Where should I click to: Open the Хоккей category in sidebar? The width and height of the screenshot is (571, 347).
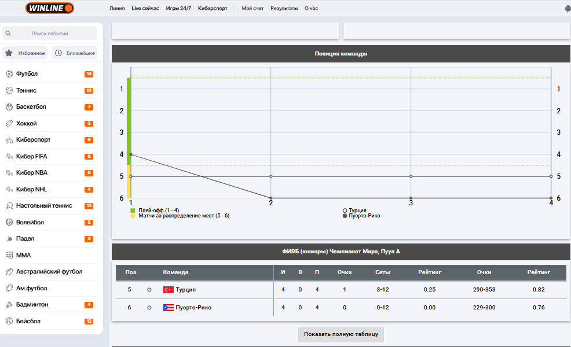[x=27, y=123]
